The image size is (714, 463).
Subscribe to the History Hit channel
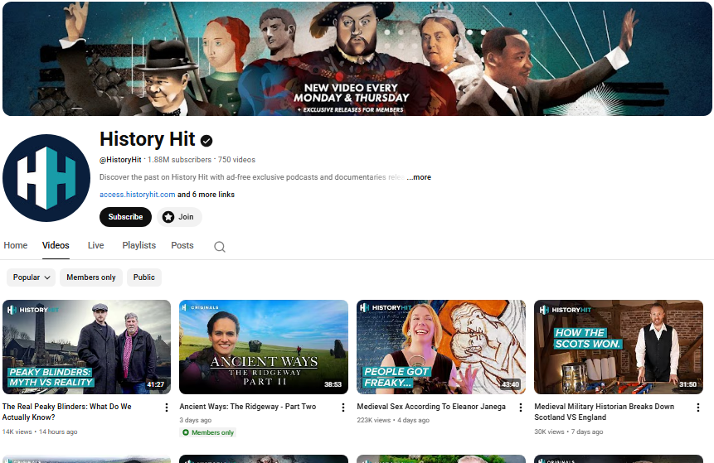(x=125, y=217)
